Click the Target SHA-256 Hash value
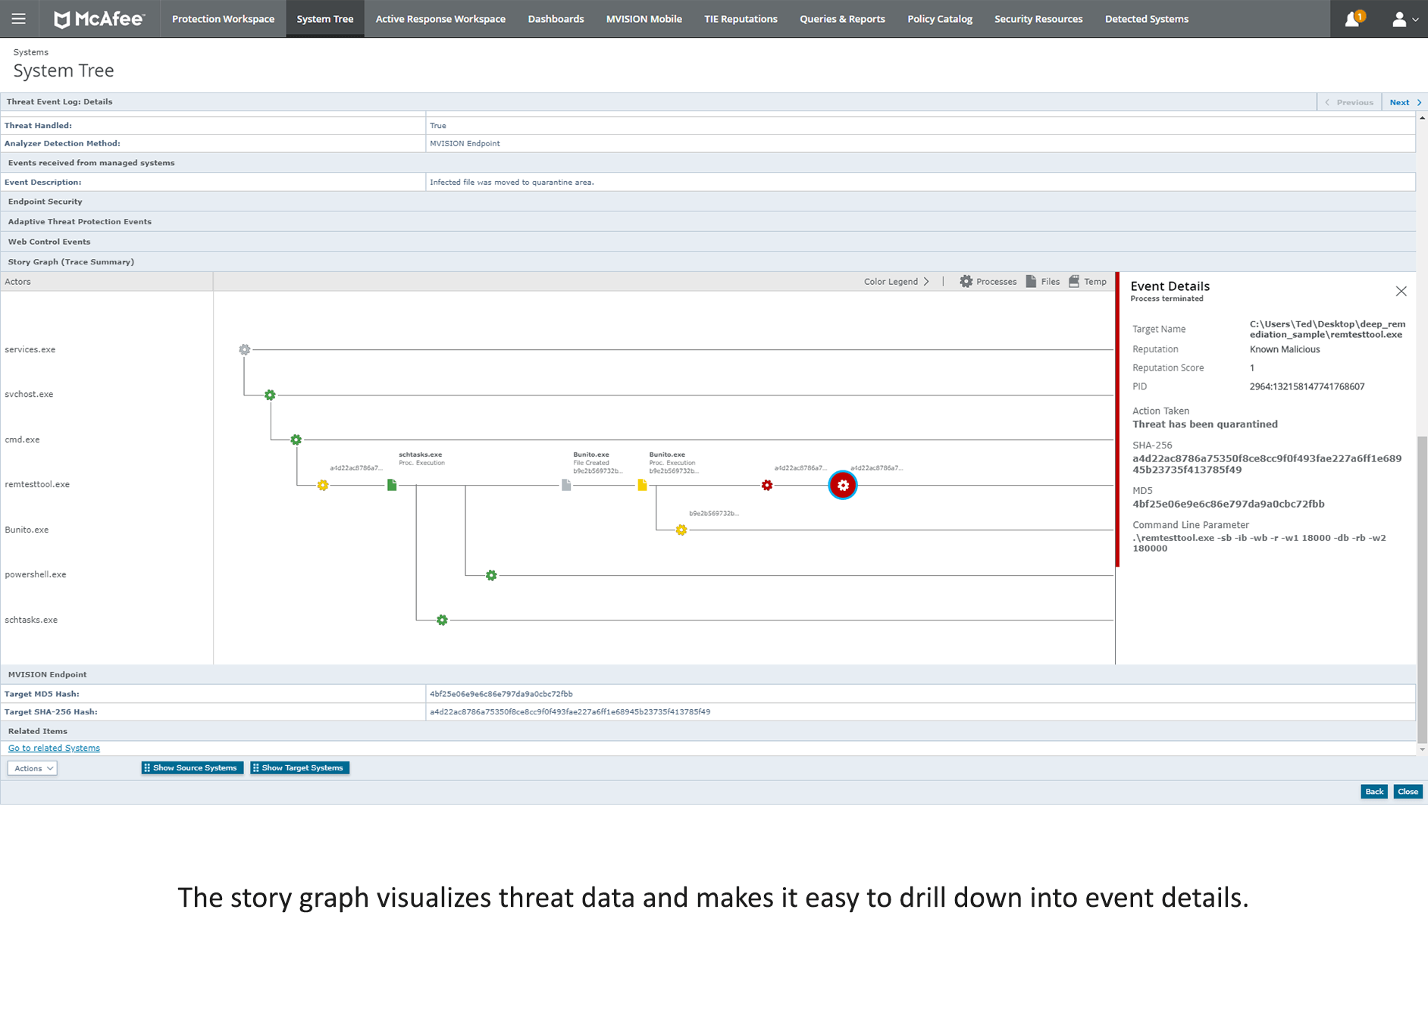Image resolution: width=1428 pixels, height=1019 pixels. click(570, 712)
